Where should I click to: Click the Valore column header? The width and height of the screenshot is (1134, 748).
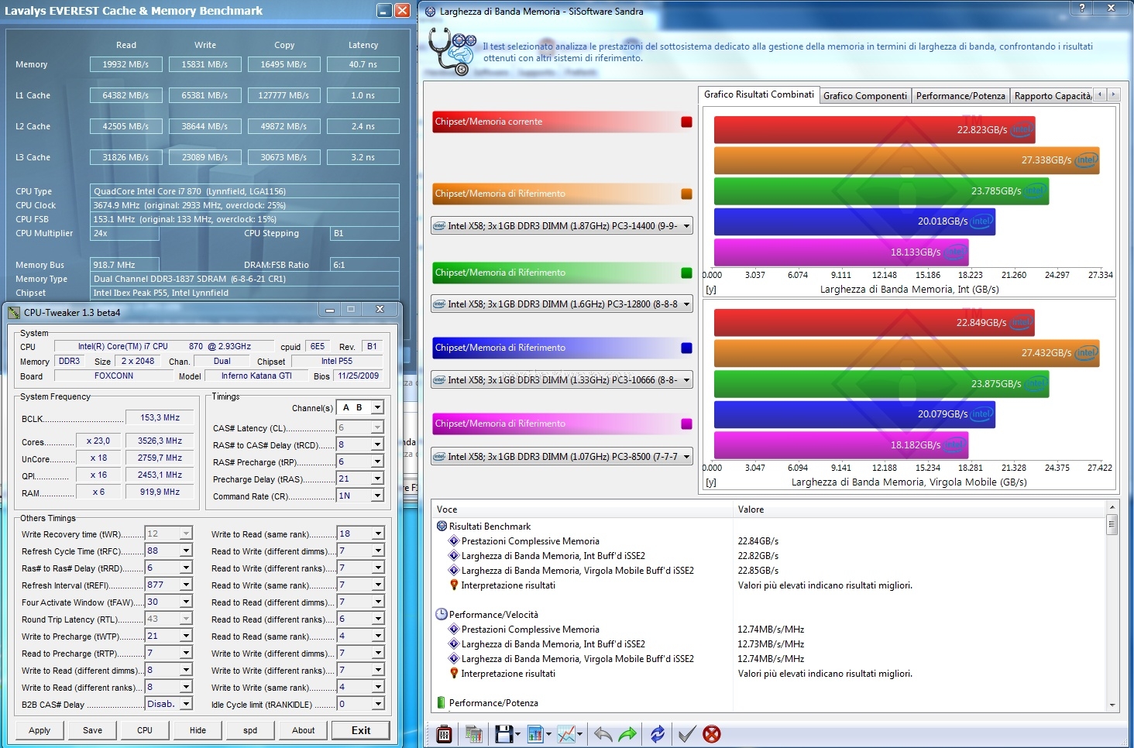(919, 509)
